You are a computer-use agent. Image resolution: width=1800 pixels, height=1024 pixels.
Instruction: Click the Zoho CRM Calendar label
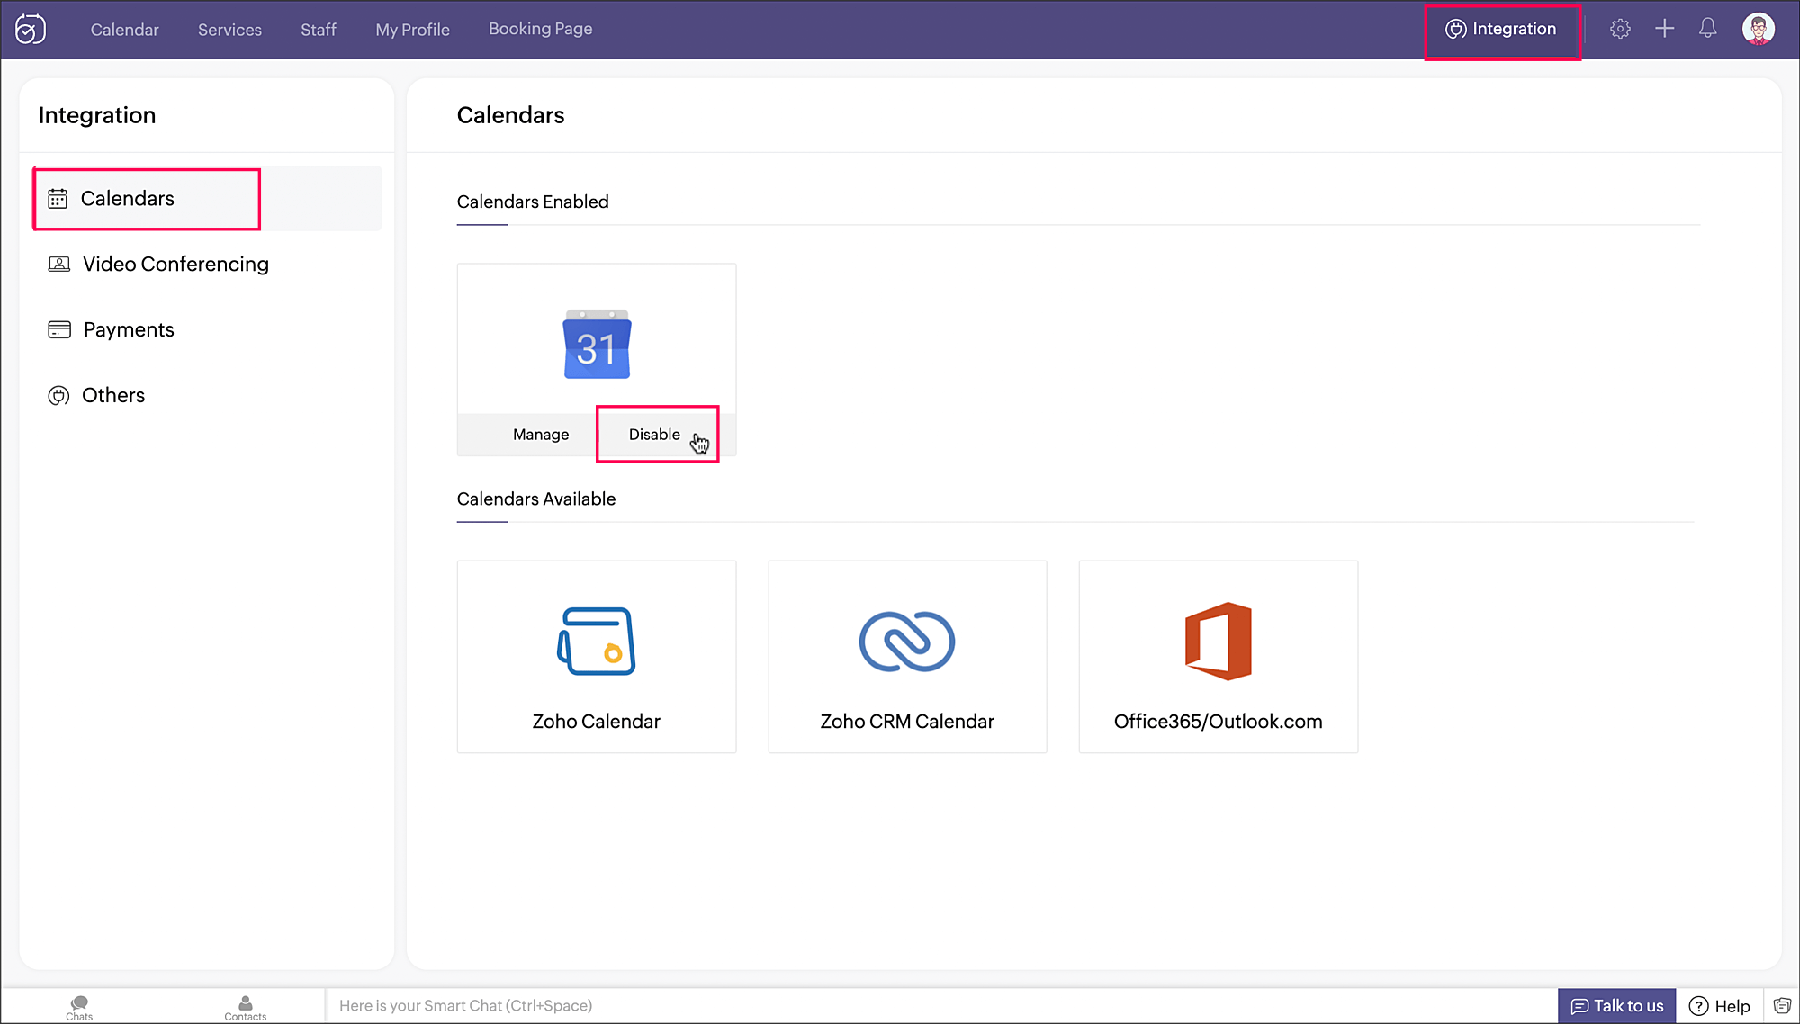click(907, 722)
